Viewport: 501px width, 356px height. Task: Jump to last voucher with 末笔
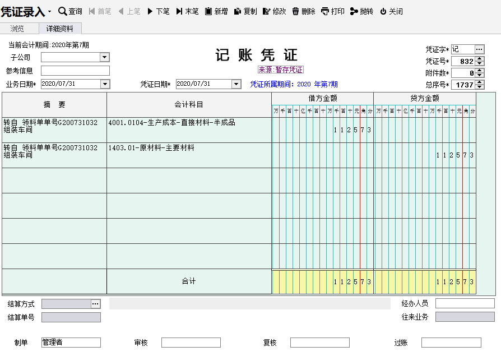point(187,11)
